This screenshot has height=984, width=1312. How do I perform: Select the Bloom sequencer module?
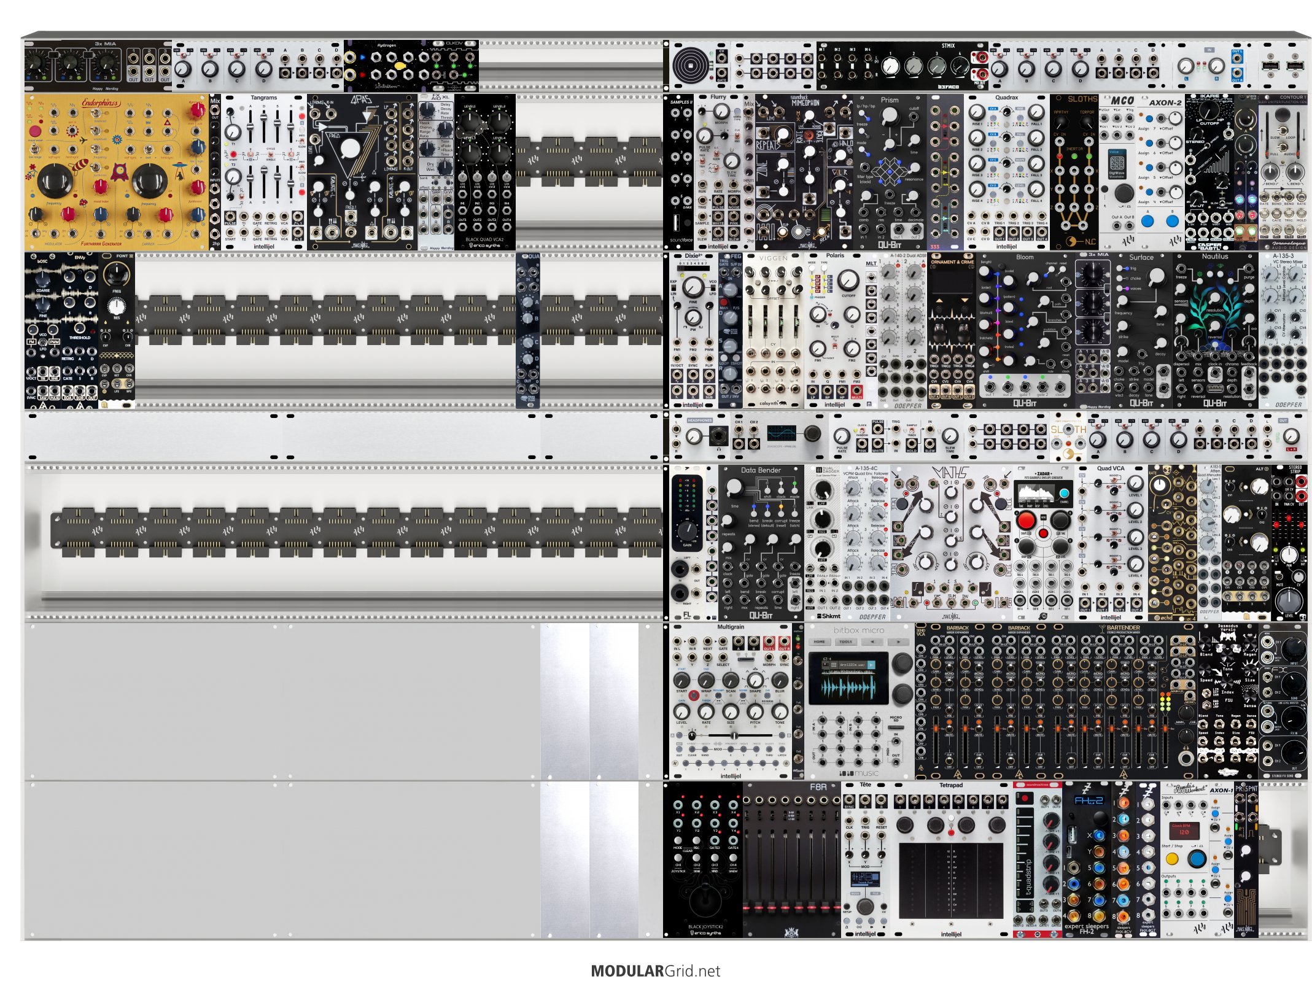[1025, 330]
